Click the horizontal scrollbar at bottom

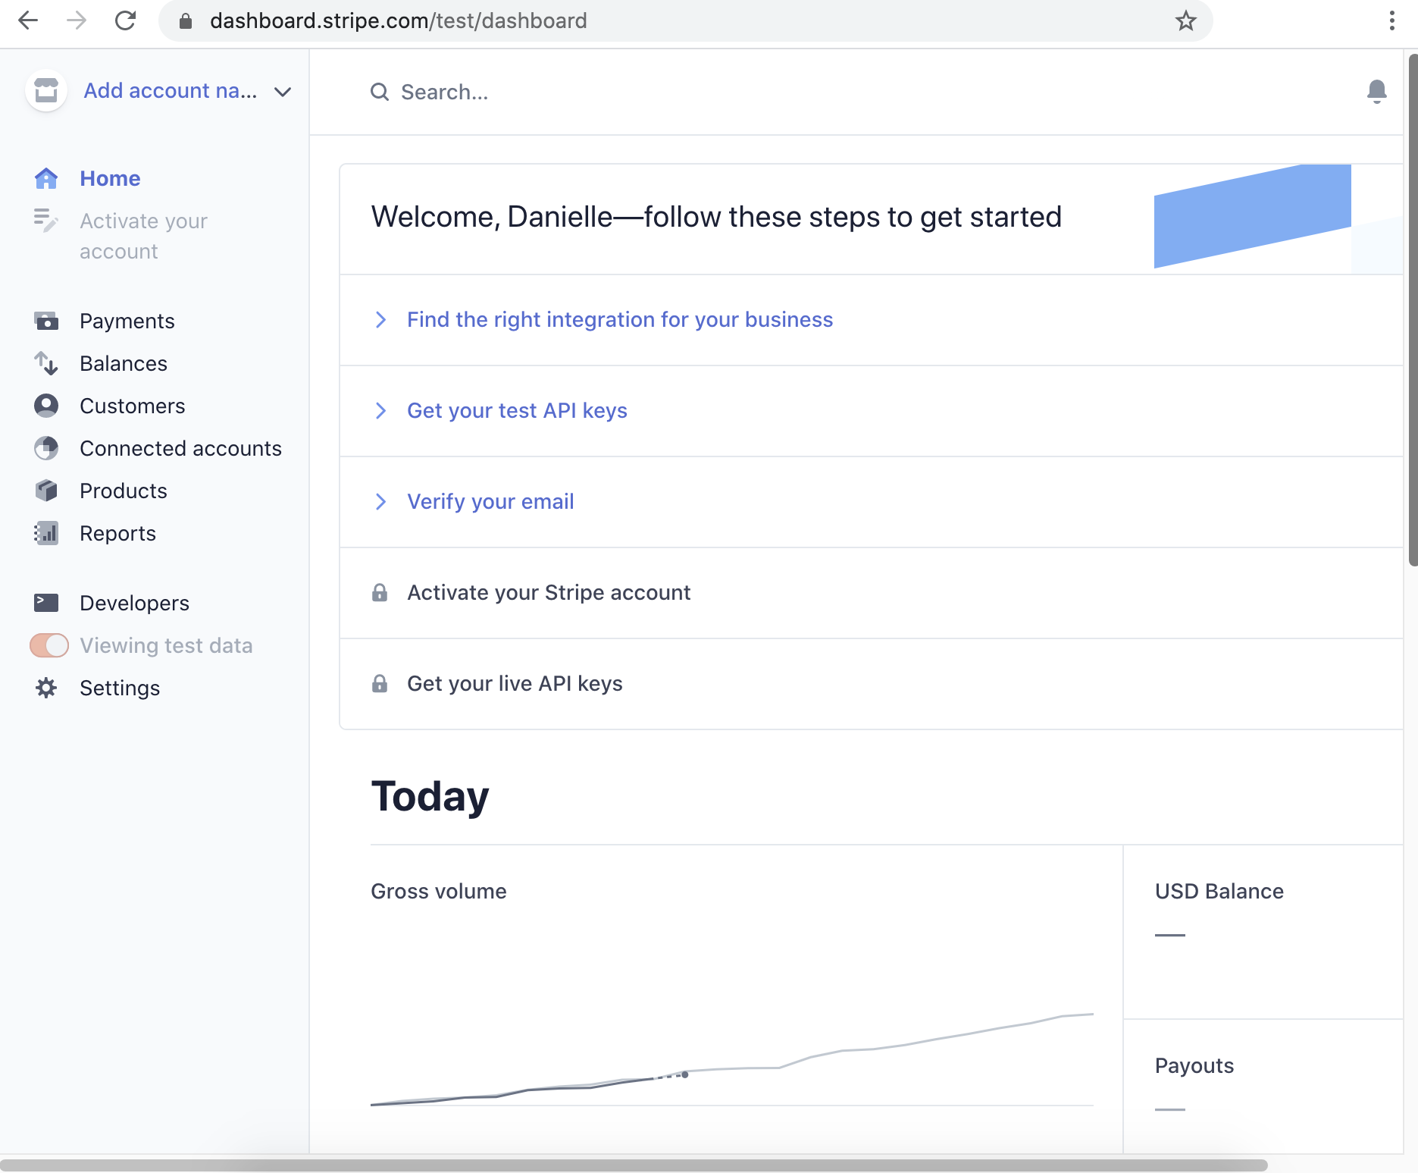[x=634, y=1165]
